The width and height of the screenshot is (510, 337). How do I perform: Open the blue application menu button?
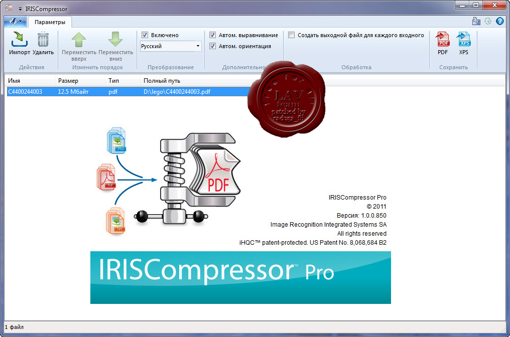tap(15, 22)
